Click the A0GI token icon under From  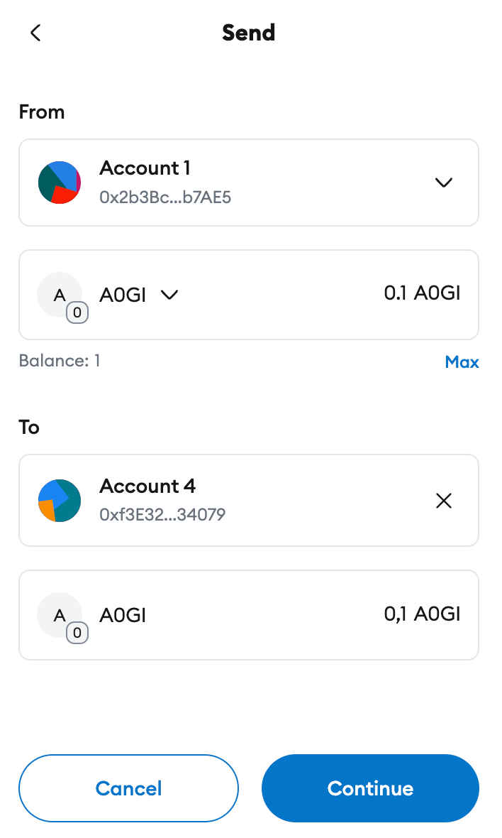(x=59, y=295)
